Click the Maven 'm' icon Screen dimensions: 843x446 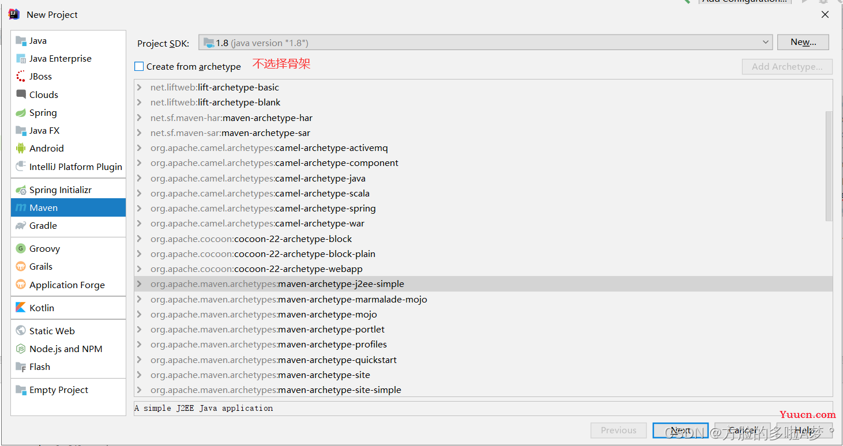coord(21,208)
